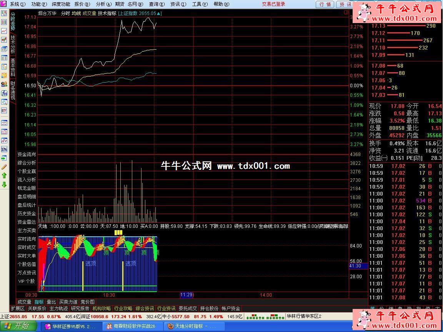Select the pencil drawing tool icon

[4, 167]
